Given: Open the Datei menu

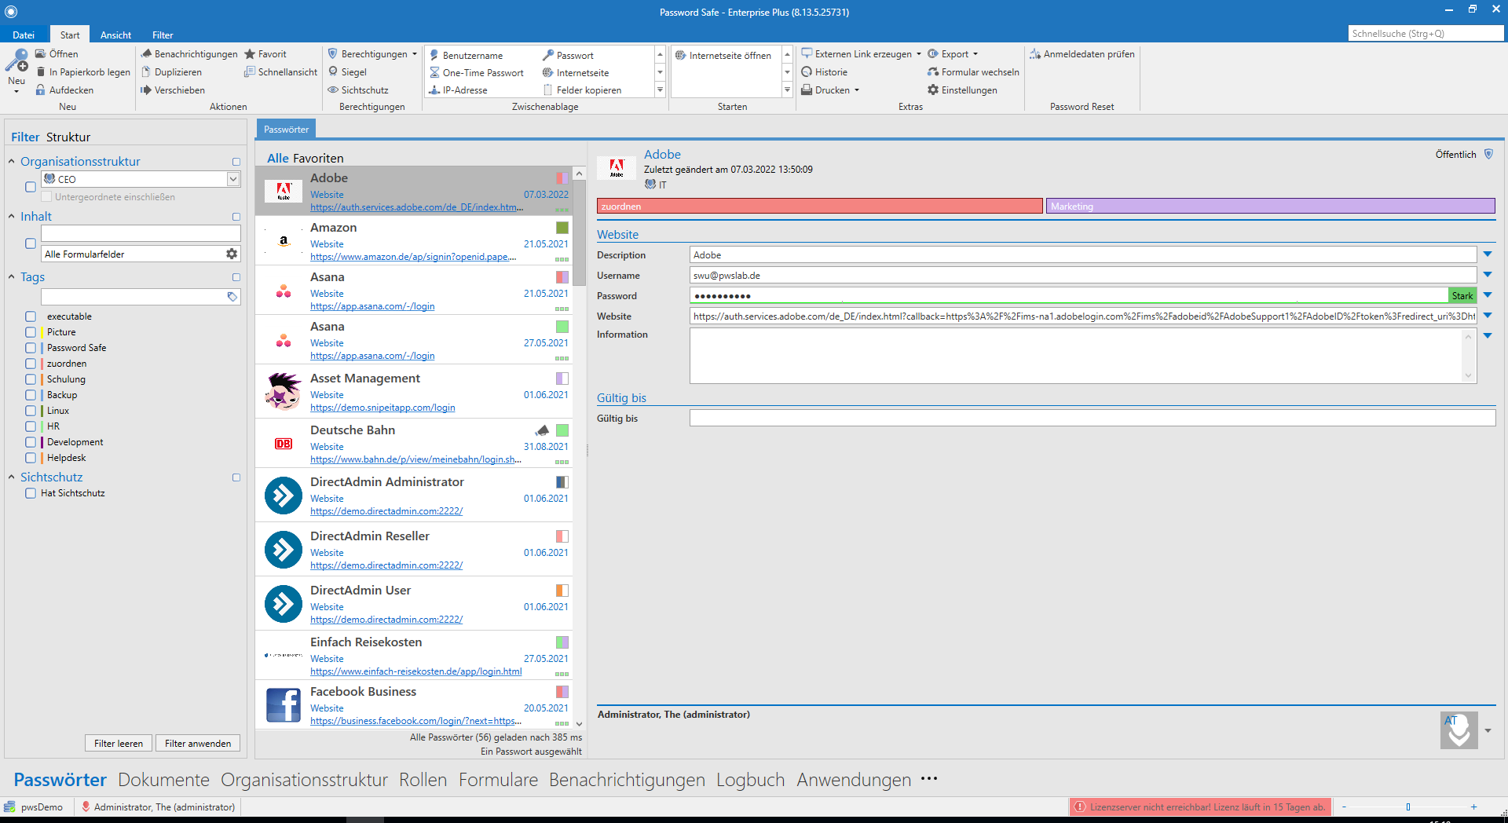Looking at the screenshot, I should click(x=24, y=35).
